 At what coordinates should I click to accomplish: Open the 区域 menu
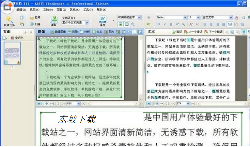click(74, 10)
